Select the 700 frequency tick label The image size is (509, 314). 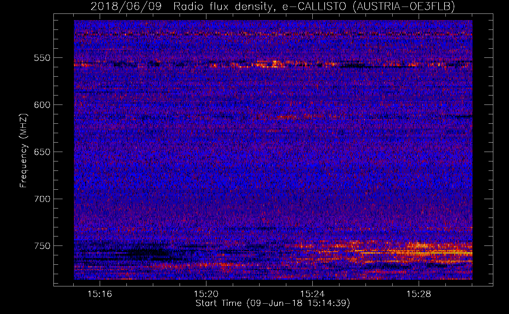(42, 199)
